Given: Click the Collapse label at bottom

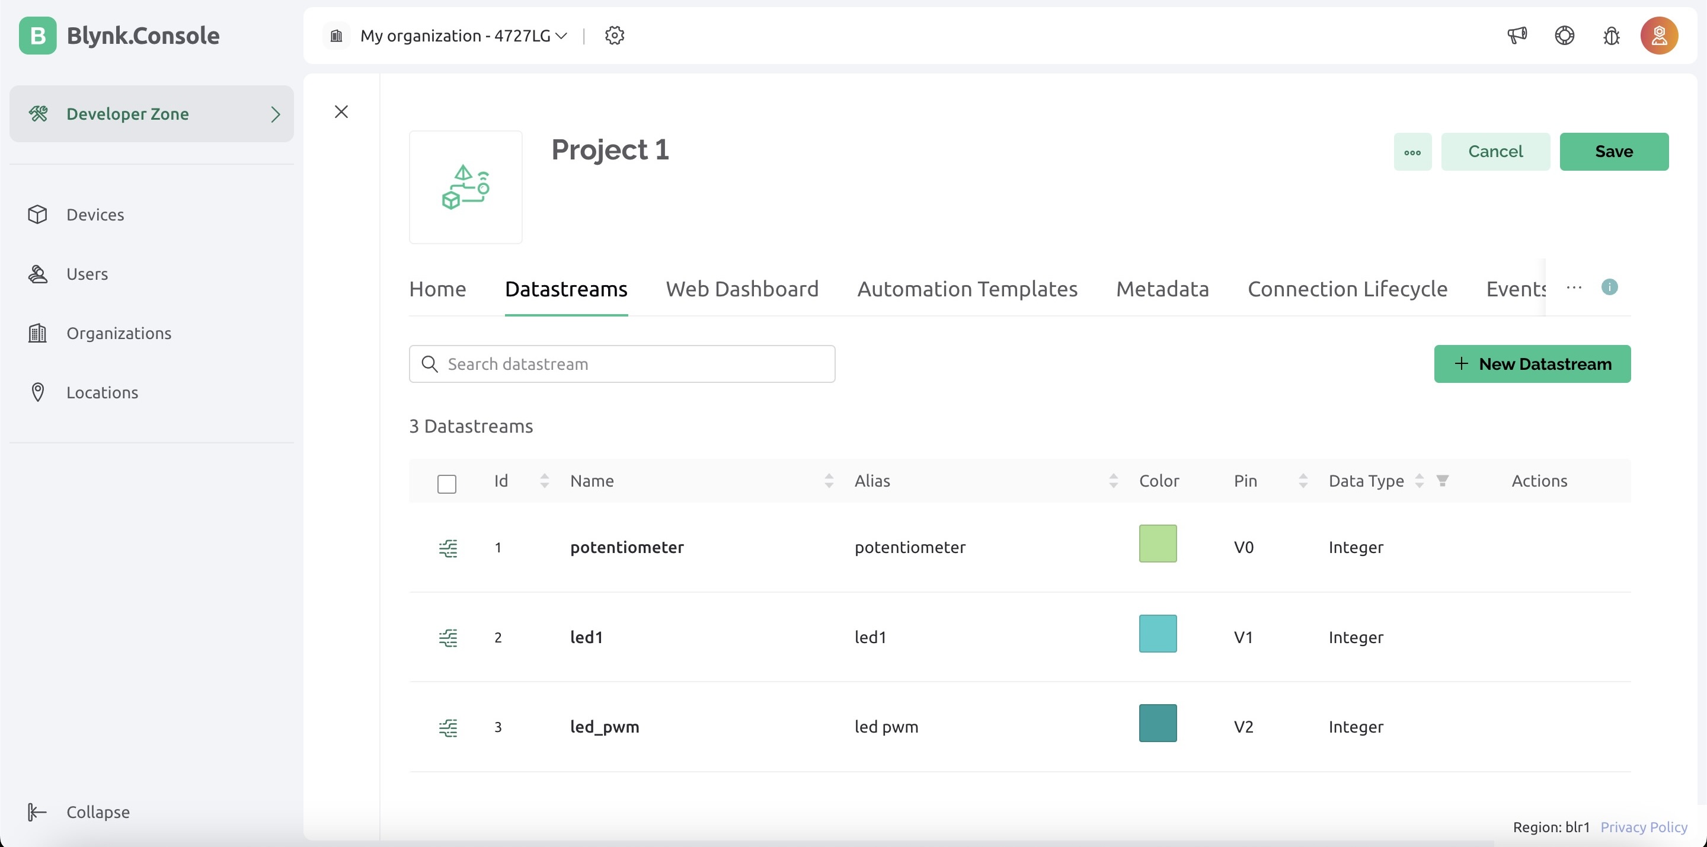Looking at the screenshot, I should click(x=97, y=811).
